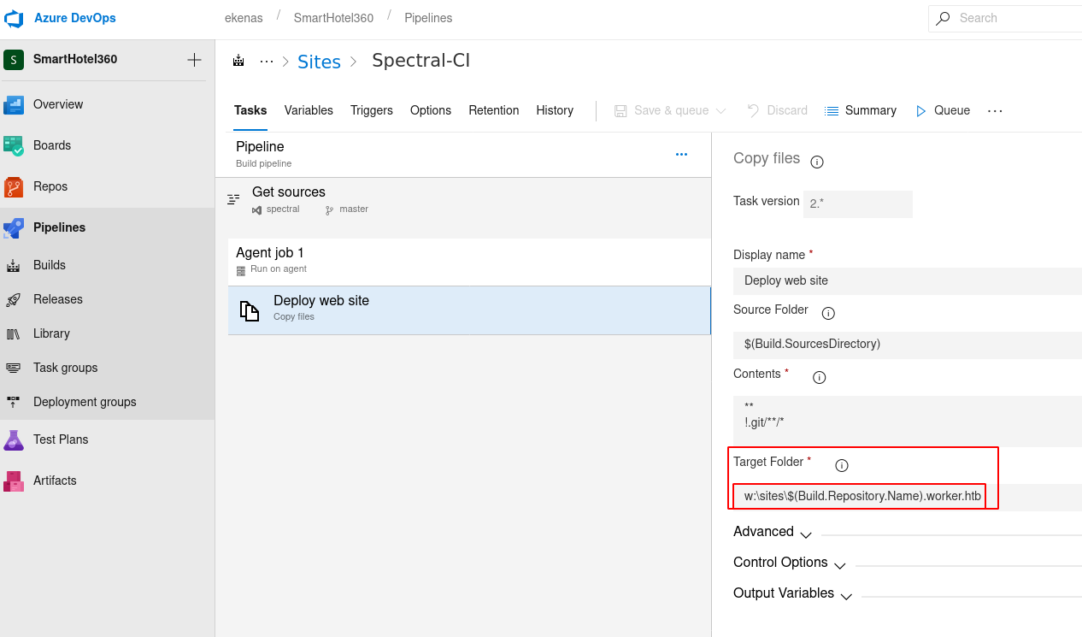The height and width of the screenshot is (637, 1082).
Task: Click the Source Folder field
Action: click(x=908, y=344)
